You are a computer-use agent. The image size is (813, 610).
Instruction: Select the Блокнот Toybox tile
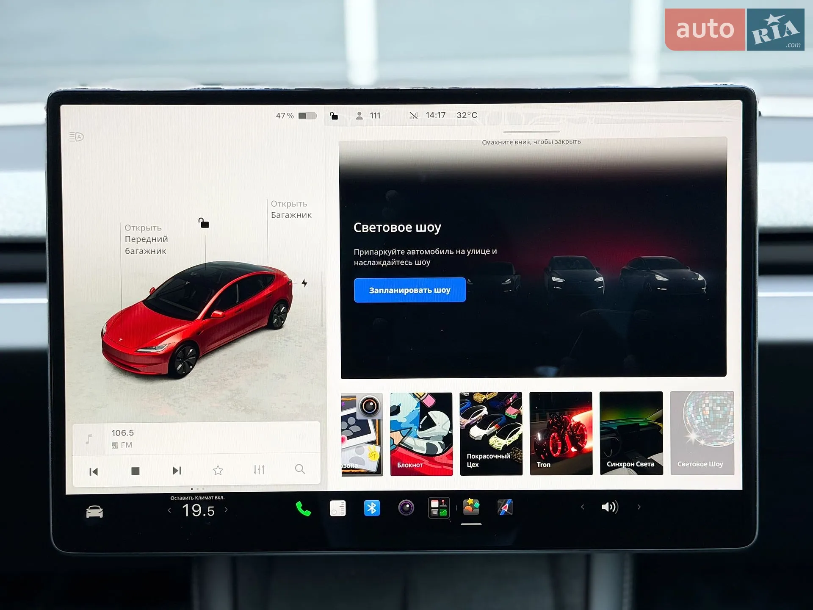coord(421,434)
